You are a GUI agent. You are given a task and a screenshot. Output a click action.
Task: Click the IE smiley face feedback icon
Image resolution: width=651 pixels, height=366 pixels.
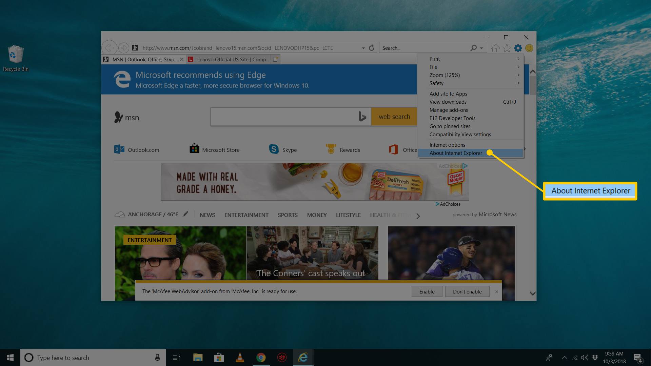pos(529,48)
